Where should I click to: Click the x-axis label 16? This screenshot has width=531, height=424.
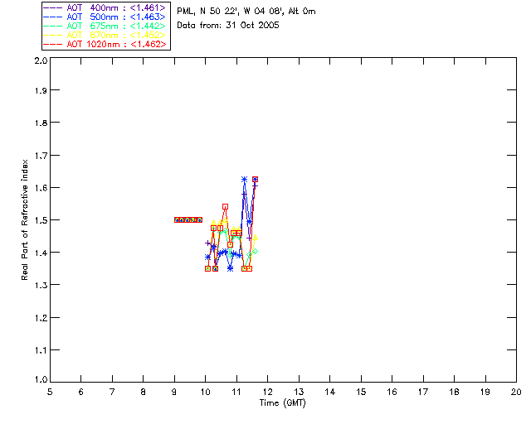click(392, 392)
